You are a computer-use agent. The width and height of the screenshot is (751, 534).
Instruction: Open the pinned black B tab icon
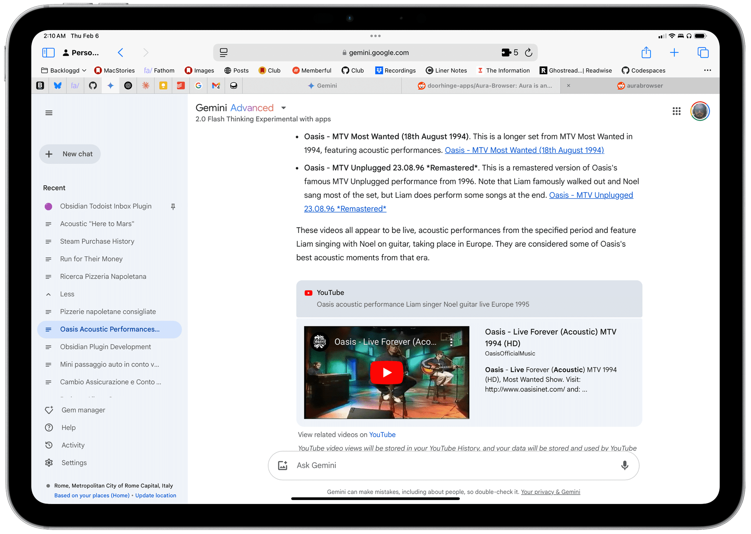tap(40, 86)
